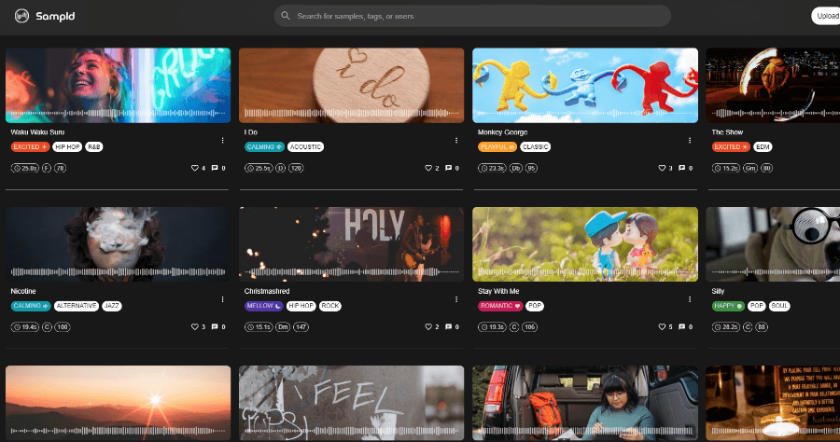This screenshot has height=442, width=840.
Task: Open comments on I Do
Action: click(x=448, y=168)
